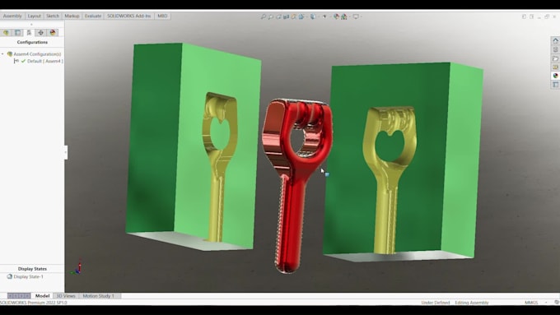Image resolution: width=560 pixels, height=315 pixels.
Task: Open the DimXpertManager crosshair tab
Action: [x=40, y=32]
